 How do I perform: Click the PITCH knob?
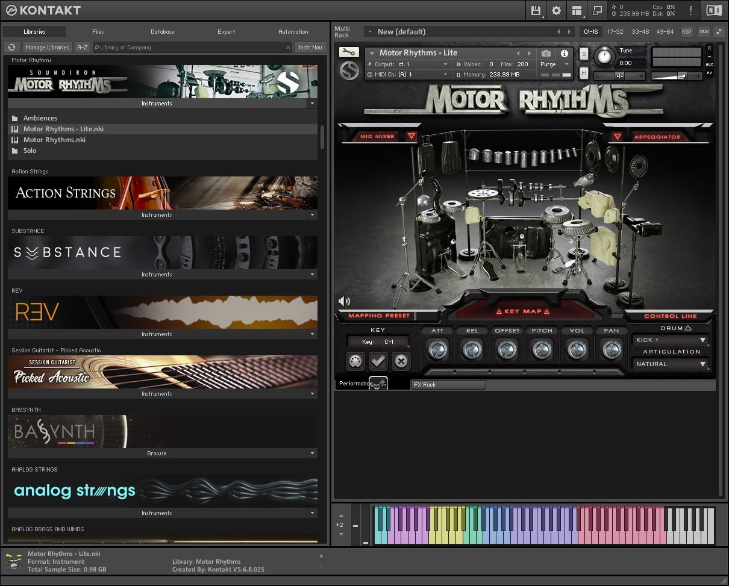542,349
